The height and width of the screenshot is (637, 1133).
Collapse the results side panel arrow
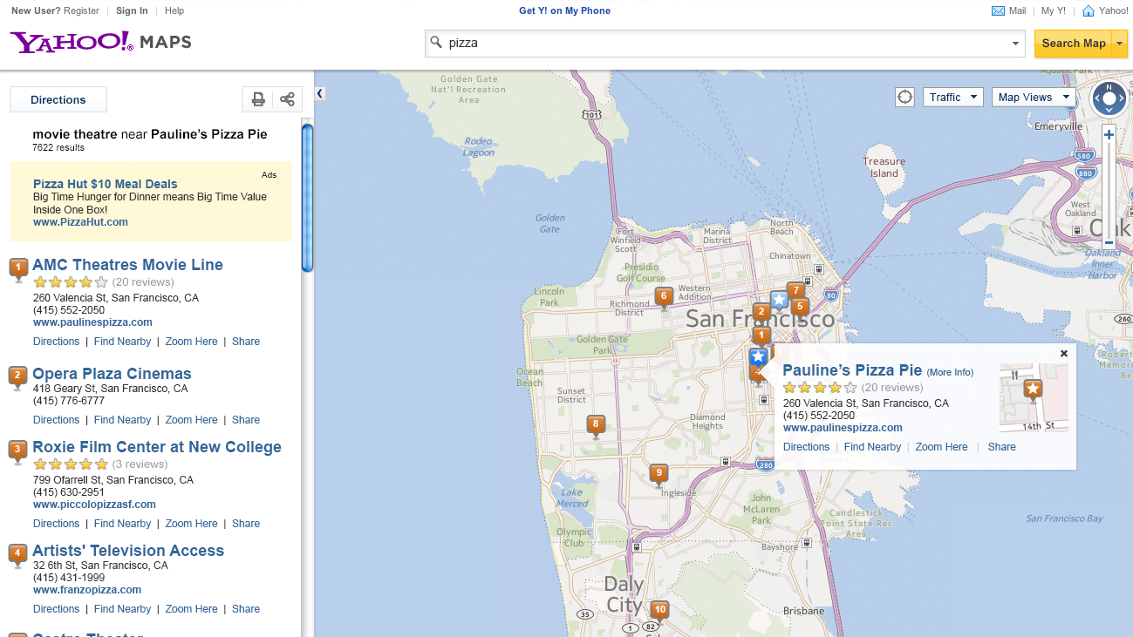tap(320, 93)
